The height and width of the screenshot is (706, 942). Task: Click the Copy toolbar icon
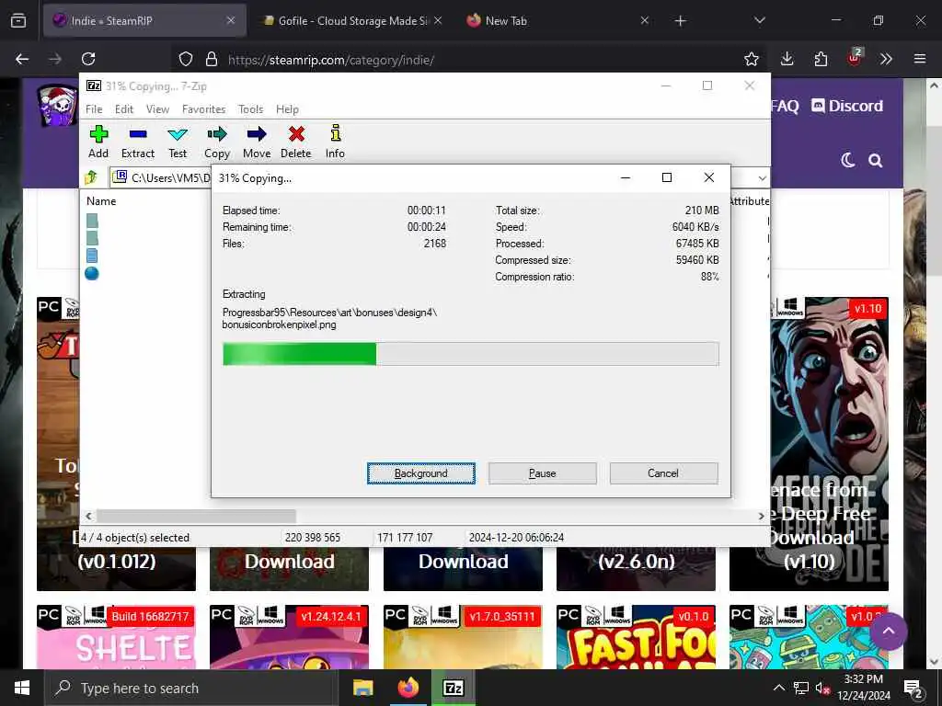click(217, 142)
